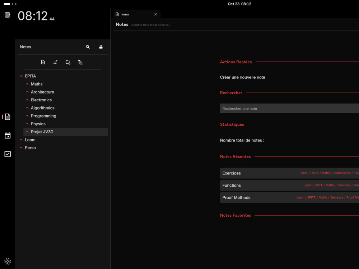Expand the Maths folder chevron
Screen dimensions: 359x269
(27, 84)
